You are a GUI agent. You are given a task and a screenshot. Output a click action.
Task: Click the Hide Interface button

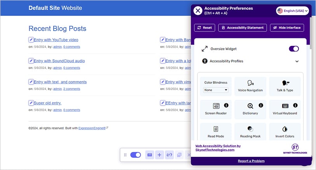(x=287, y=28)
